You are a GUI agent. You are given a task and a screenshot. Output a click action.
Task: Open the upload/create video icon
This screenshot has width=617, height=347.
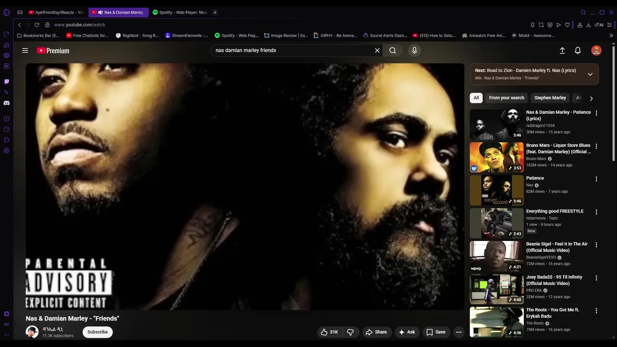click(562, 51)
